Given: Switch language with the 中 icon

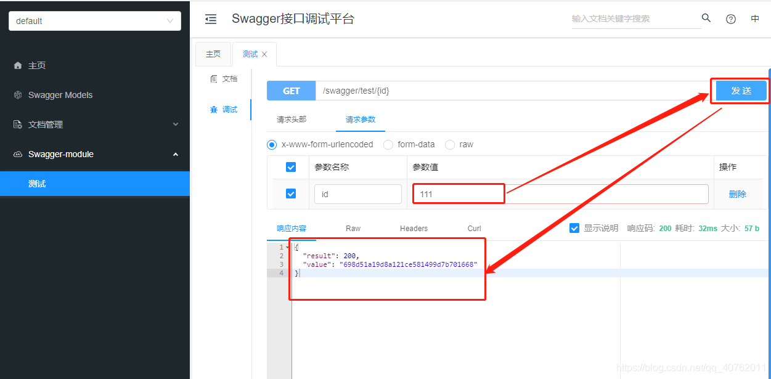Looking at the screenshot, I should (754, 18).
